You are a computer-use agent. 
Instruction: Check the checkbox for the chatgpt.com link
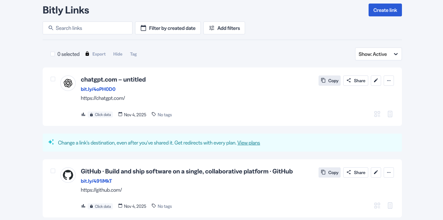coord(53,79)
